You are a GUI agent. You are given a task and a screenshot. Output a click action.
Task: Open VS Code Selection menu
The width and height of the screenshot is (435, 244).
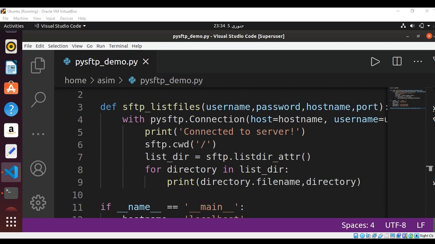(58, 46)
